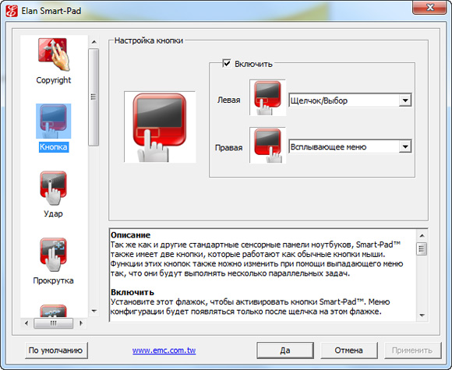
Task: Confirm with the Да button
Action: coord(285,351)
